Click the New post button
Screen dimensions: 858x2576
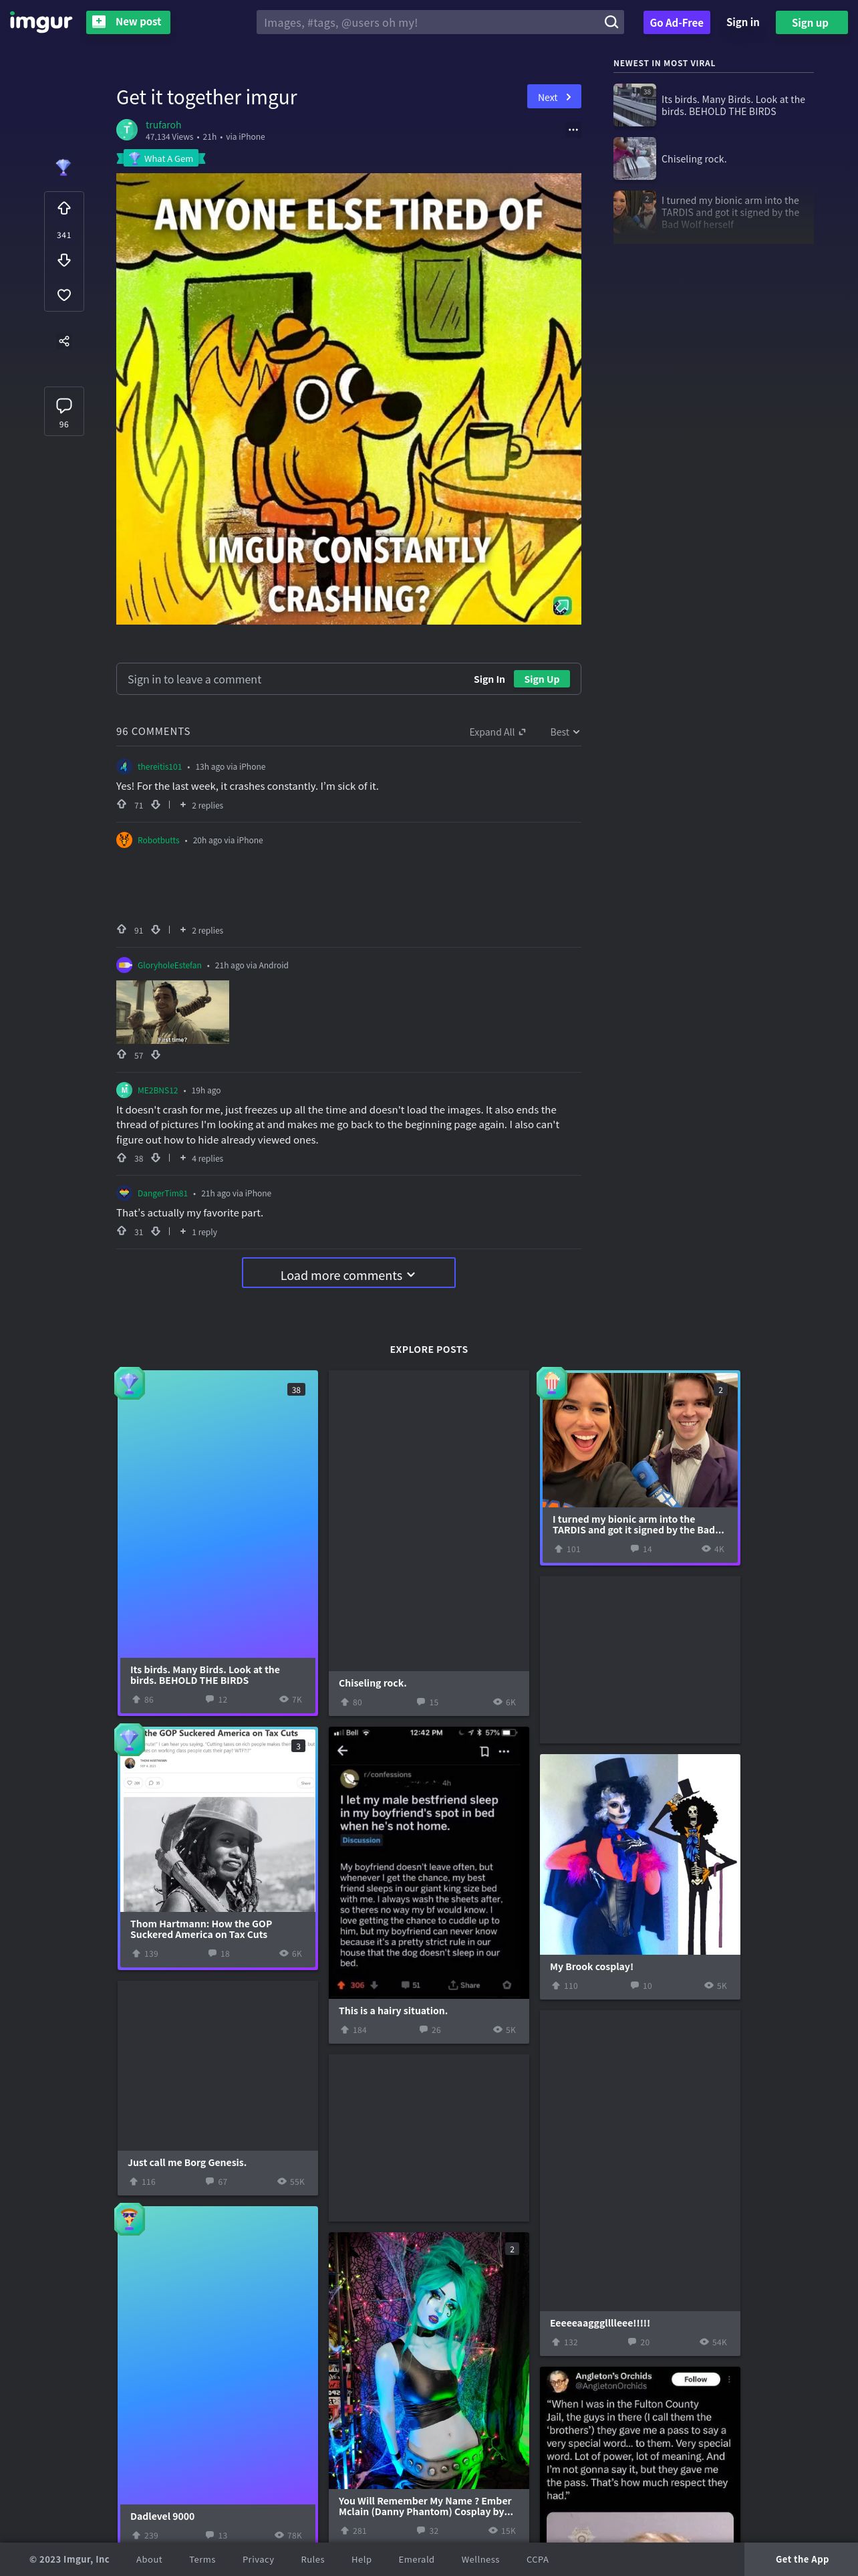pos(128,22)
